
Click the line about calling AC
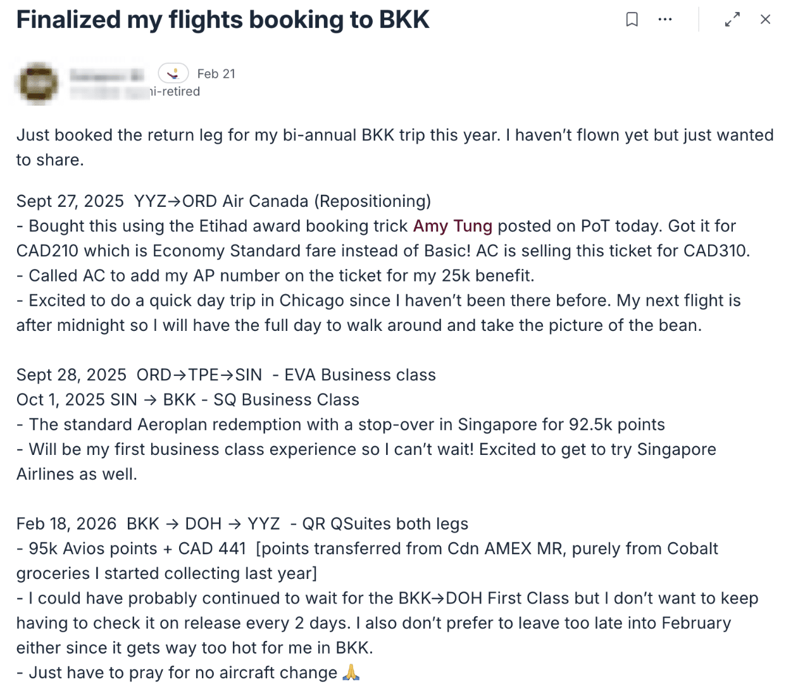275,276
